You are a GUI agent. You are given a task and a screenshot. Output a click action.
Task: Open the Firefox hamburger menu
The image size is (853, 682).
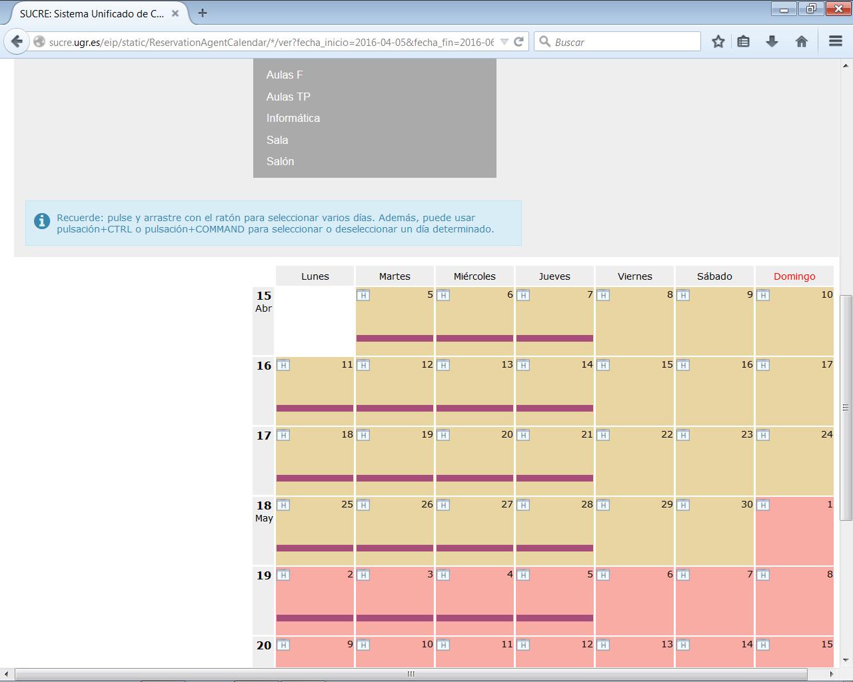pos(835,41)
